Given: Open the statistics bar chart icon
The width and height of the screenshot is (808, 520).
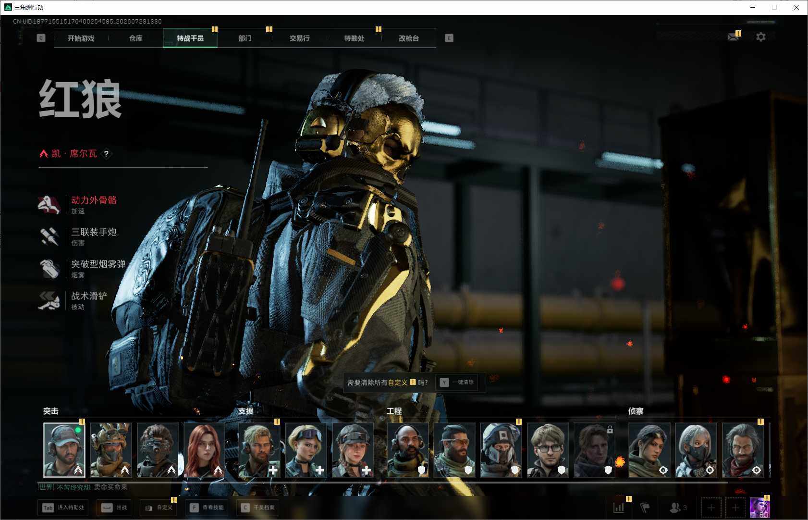Looking at the screenshot, I should click(619, 508).
